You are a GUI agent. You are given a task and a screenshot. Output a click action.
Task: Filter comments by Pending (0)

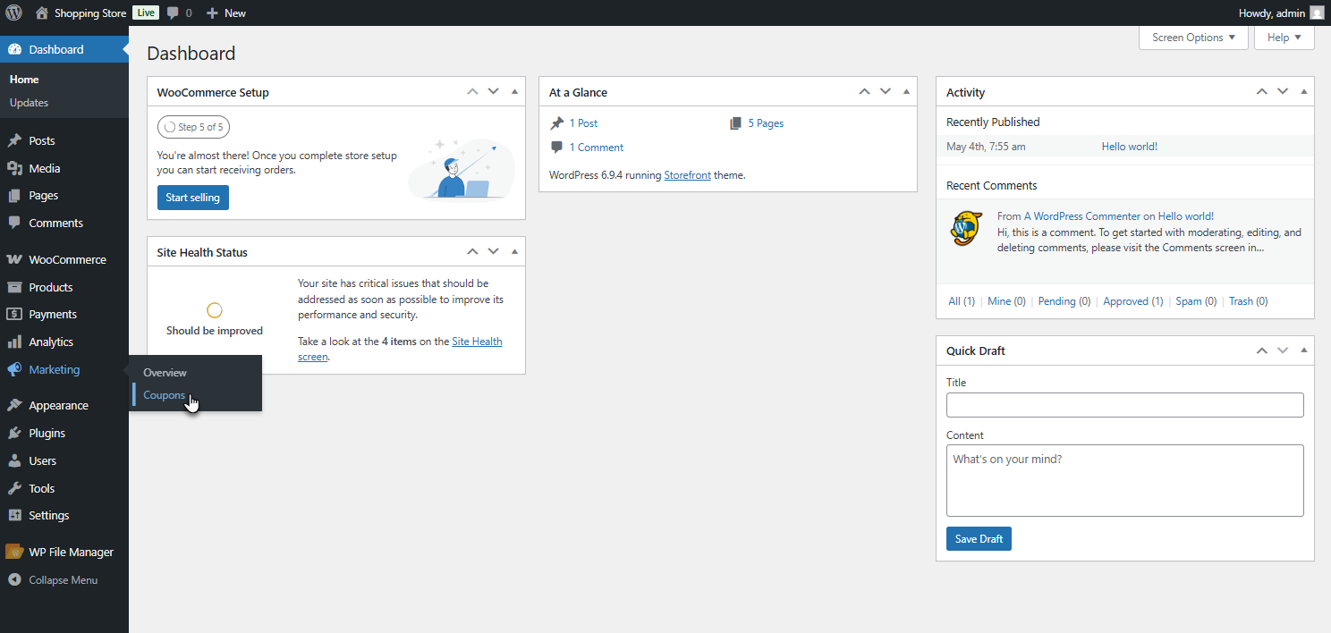click(x=1064, y=301)
